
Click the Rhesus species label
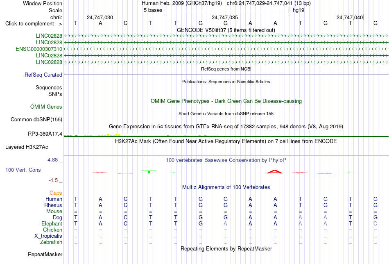pos(53,205)
